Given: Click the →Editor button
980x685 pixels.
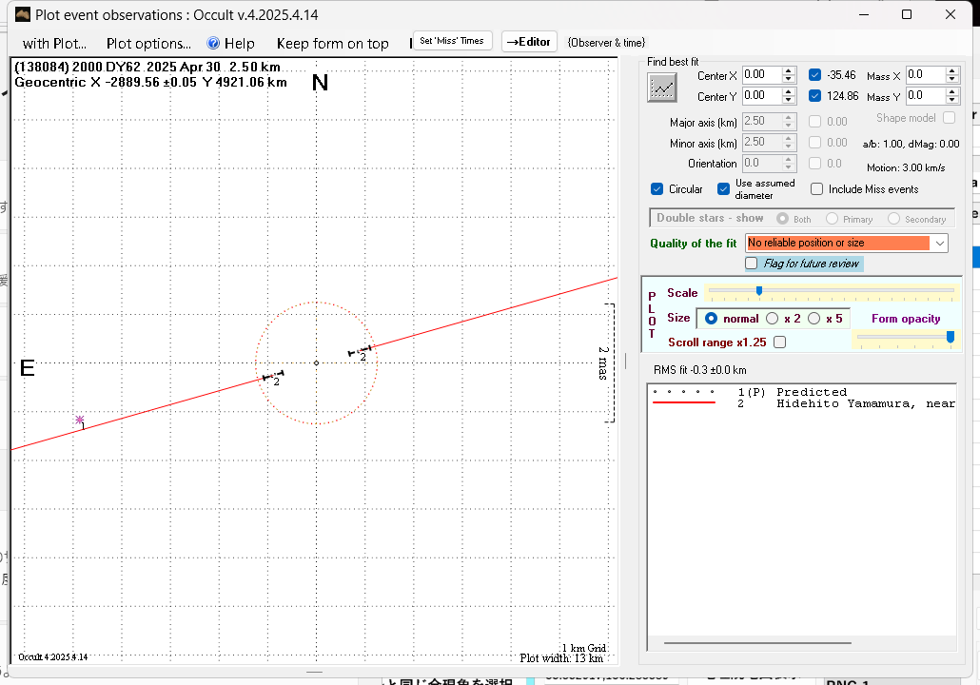Looking at the screenshot, I should click(x=528, y=42).
